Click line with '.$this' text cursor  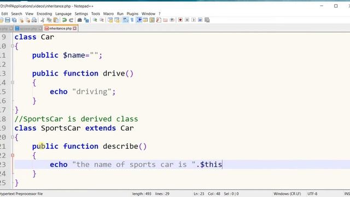click(x=182, y=164)
